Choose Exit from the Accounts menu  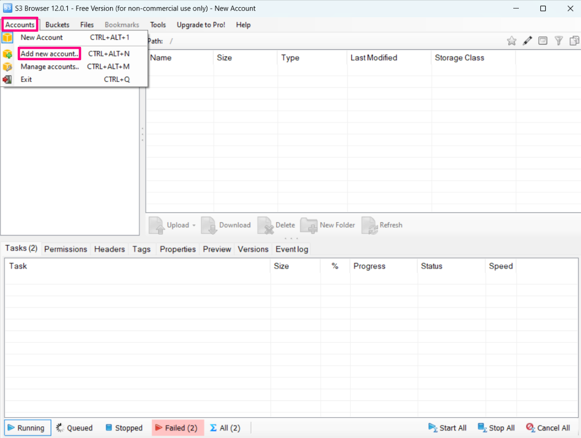[x=74, y=79]
